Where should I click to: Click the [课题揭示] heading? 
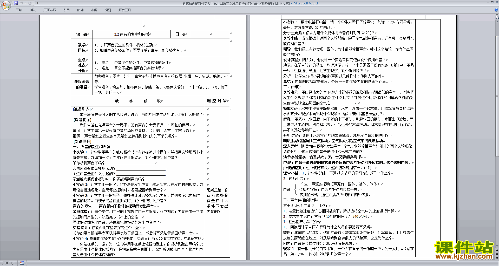tap(82, 120)
